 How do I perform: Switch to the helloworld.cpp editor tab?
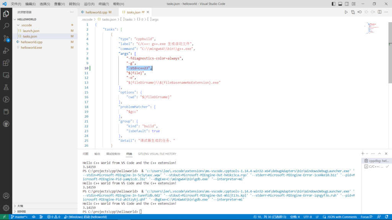[x=96, y=12]
